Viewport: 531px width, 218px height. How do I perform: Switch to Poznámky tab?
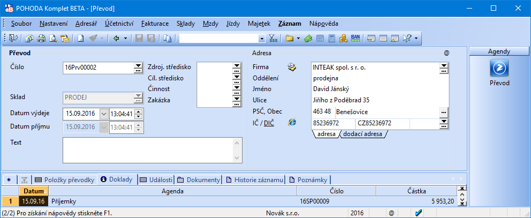[308, 179]
